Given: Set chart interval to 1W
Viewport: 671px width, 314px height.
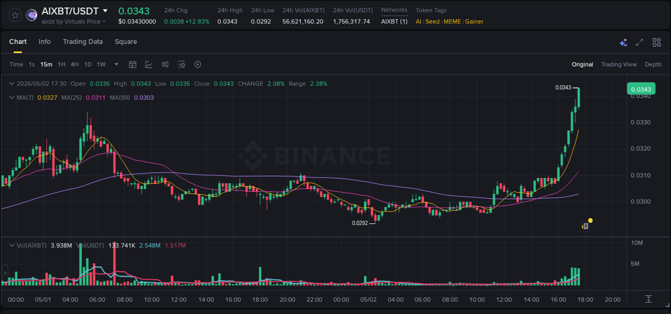Looking at the screenshot, I should [x=101, y=64].
